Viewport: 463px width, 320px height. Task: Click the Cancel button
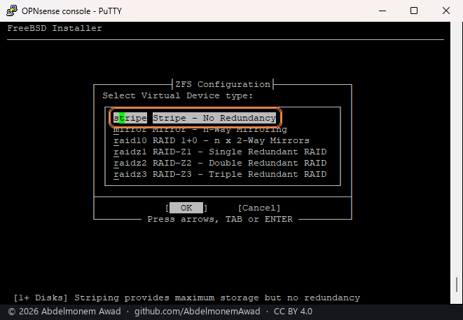pos(259,208)
